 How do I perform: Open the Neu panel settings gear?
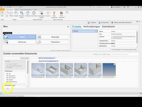tap(68, 26)
